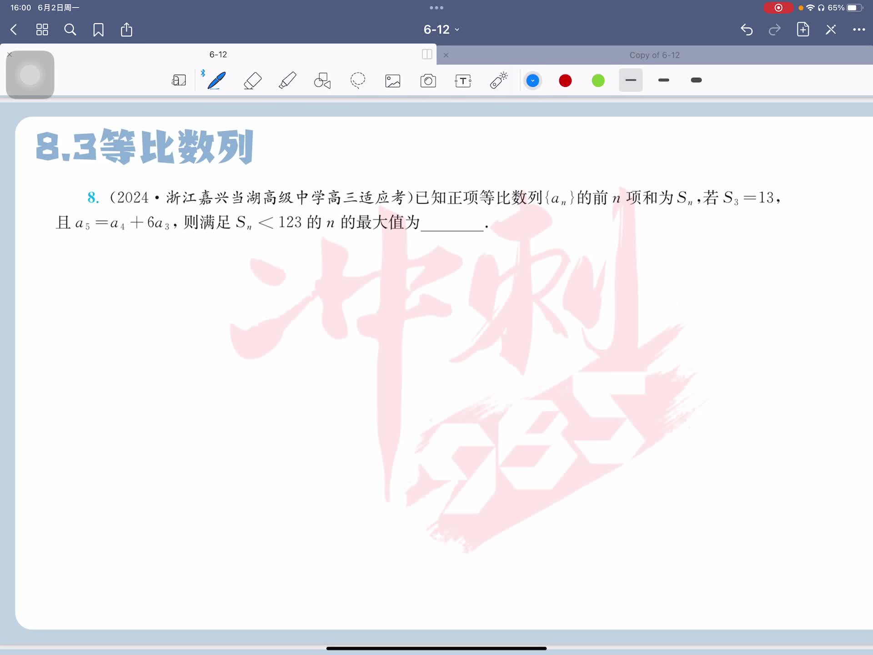The image size is (873, 655).
Task: Activate the Laser pointer tool
Action: (498, 81)
